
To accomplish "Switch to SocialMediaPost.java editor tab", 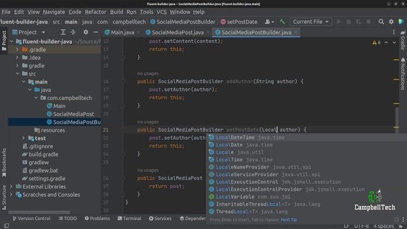I will pos(175,32).
